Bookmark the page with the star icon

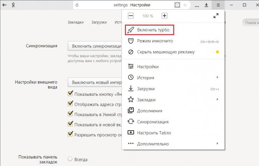(x=185, y=5)
